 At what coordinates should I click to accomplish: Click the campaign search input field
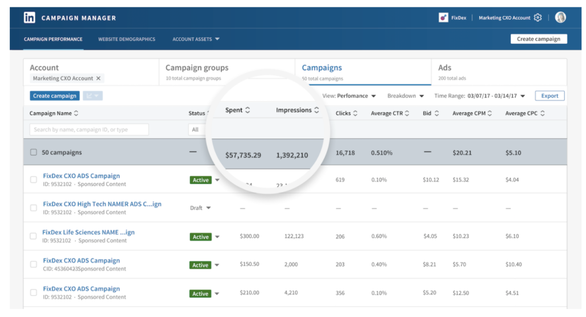89,129
